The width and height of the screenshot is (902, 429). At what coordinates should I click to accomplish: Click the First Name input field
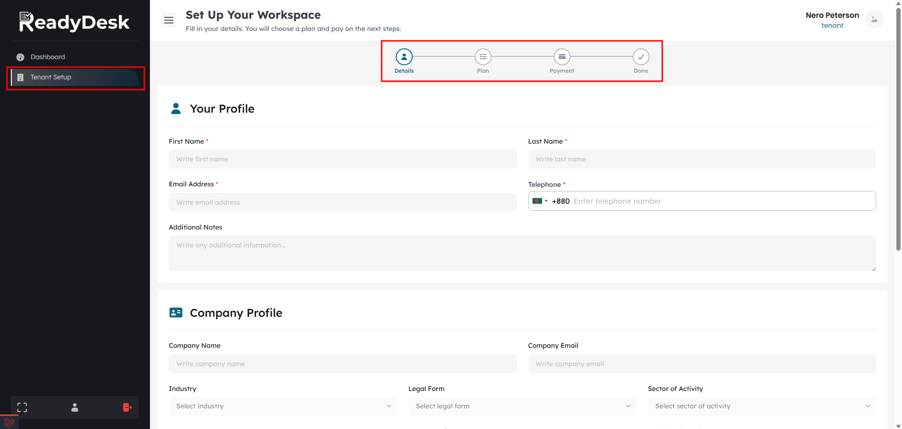(343, 160)
